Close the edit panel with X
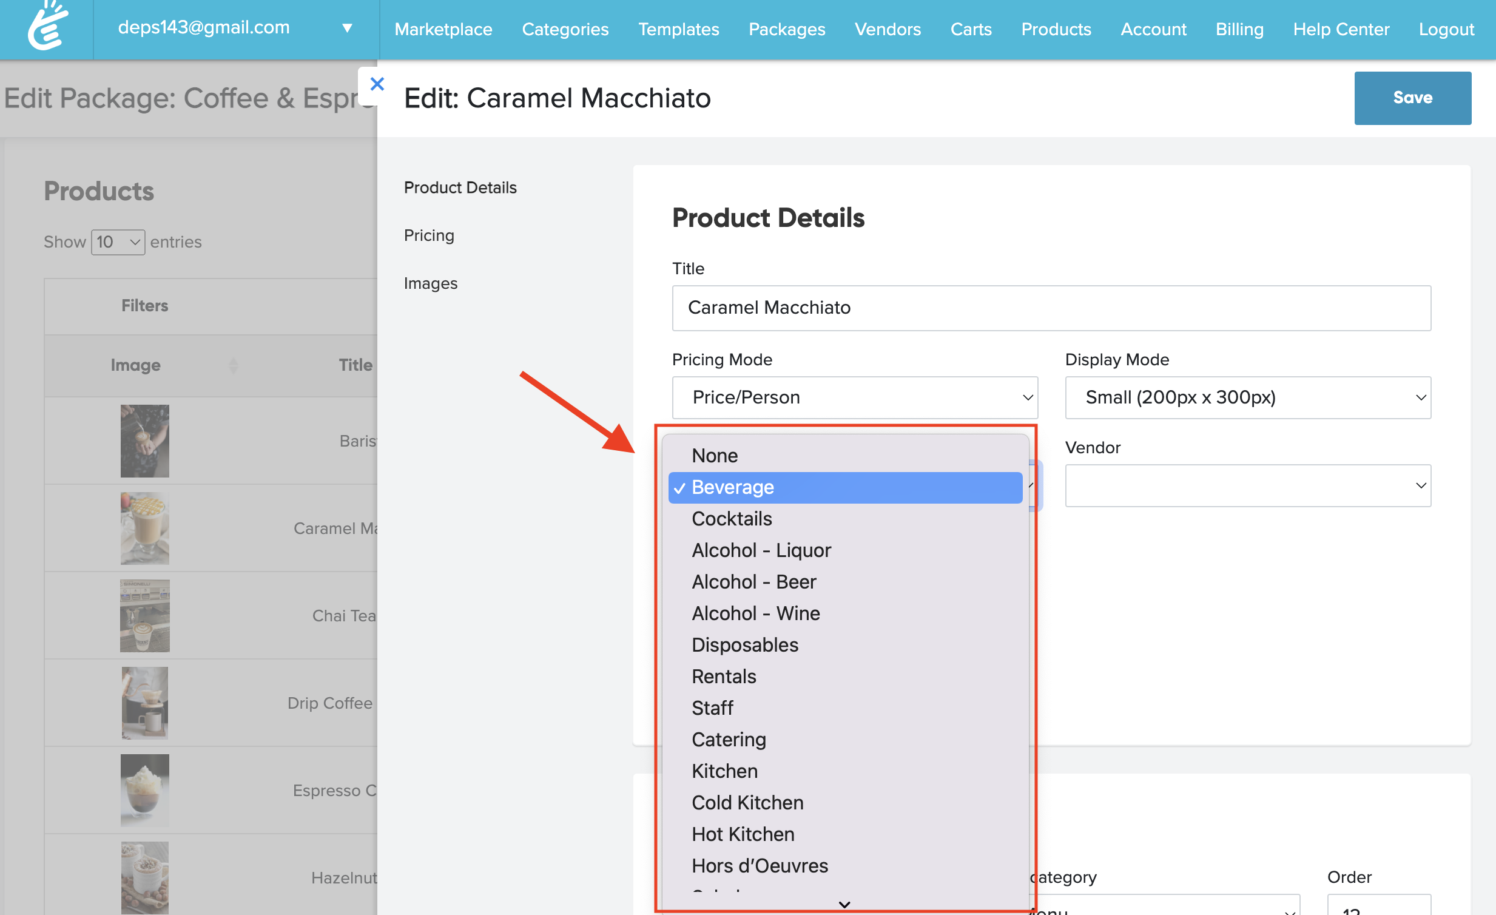The height and width of the screenshot is (915, 1496). (377, 84)
